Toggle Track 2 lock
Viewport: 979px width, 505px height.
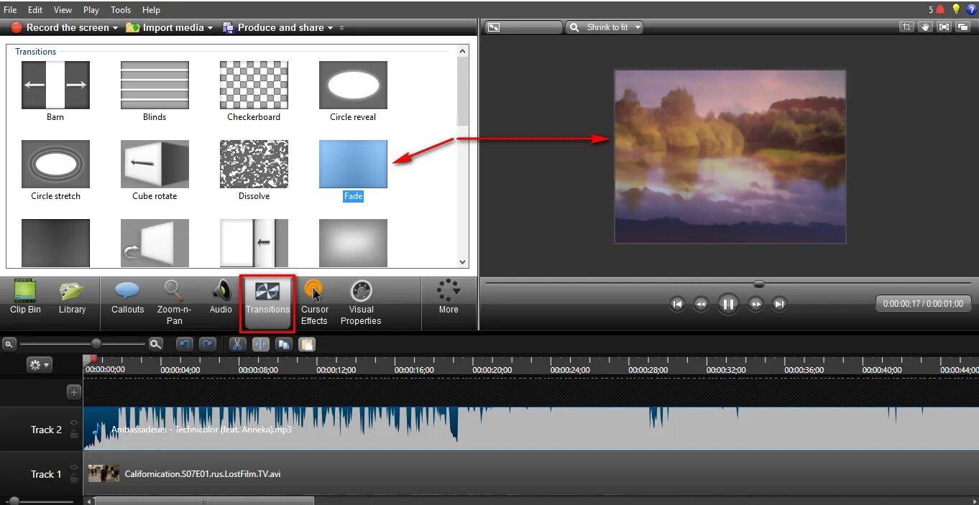(x=74, y=434)
